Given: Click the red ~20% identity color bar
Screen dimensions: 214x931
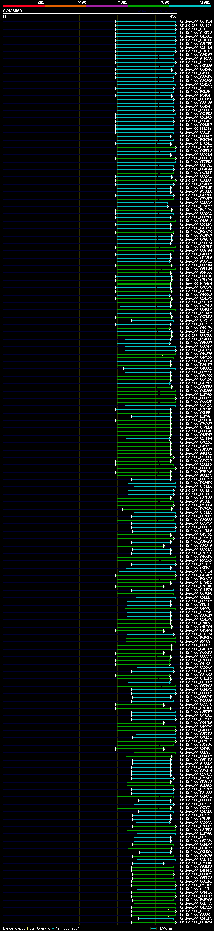Looking at the screenshot, I should [x=24, y=6].
